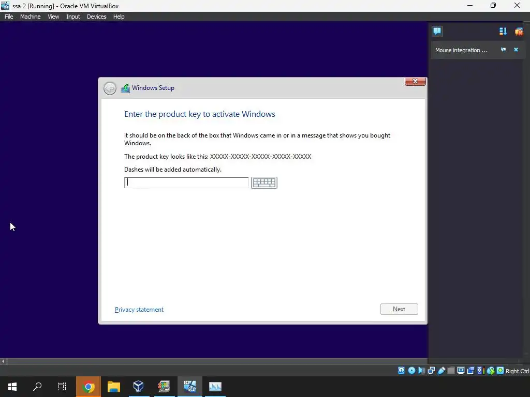Open the on-screen keyboard button
This screenshot has width=530, height=397.
(x=264, y=182)
